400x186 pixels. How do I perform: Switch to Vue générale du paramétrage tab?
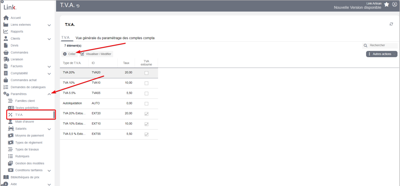point(115,38)
